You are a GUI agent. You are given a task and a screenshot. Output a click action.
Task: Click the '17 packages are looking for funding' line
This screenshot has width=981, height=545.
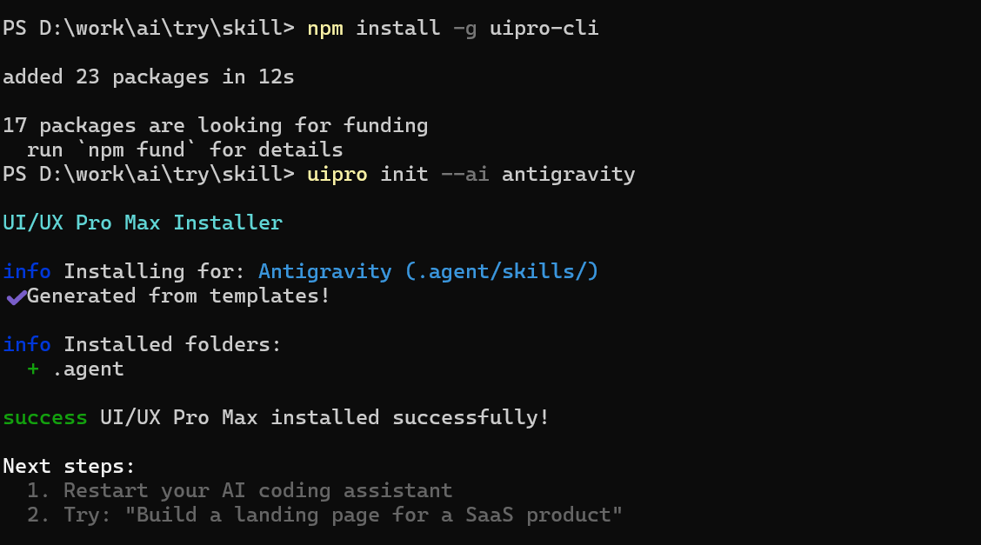coord(216,126)
